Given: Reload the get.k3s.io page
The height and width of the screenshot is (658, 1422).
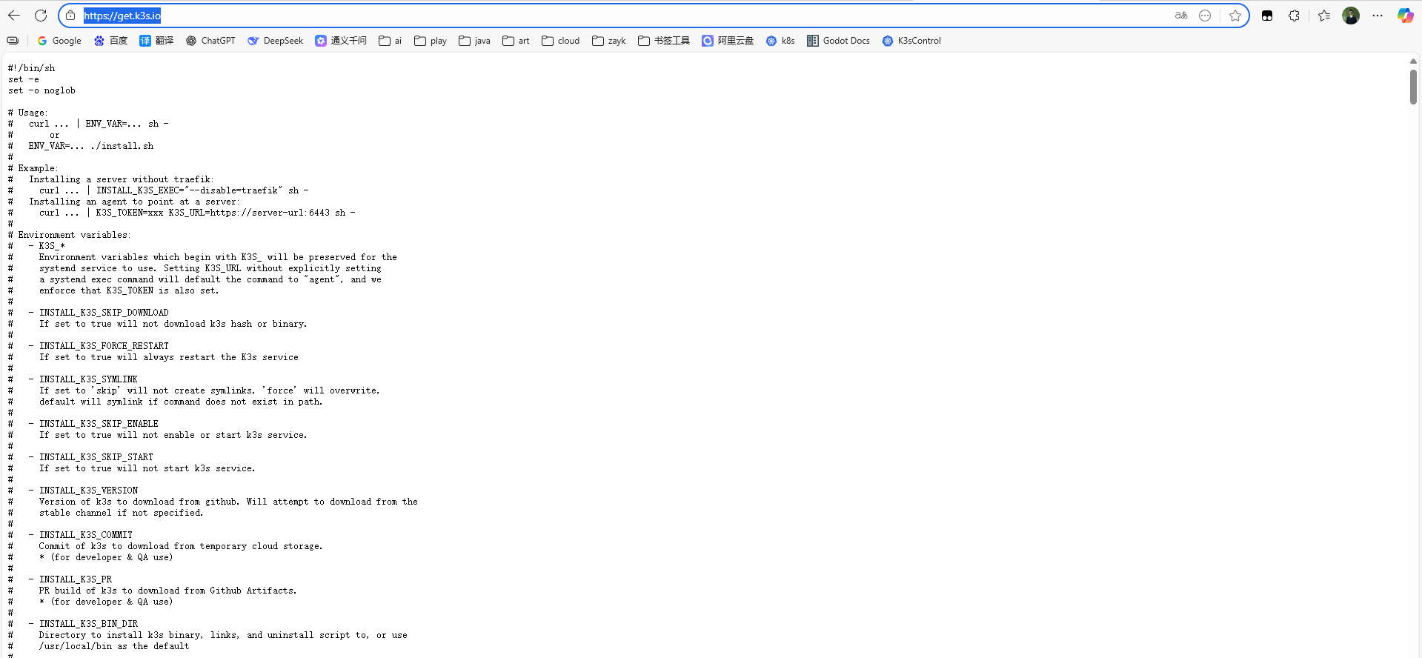Looking at the screenshot, I should [x=41, y=16].
